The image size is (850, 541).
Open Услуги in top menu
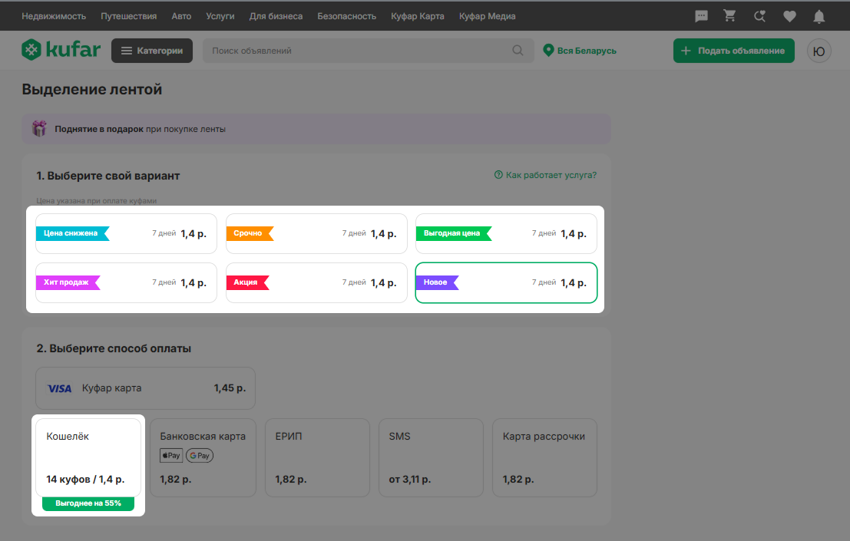pyautogui.click(x=220, y=16)
